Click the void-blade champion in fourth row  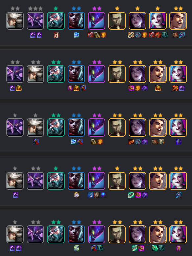pyautogui.click(x=96, y=181)
